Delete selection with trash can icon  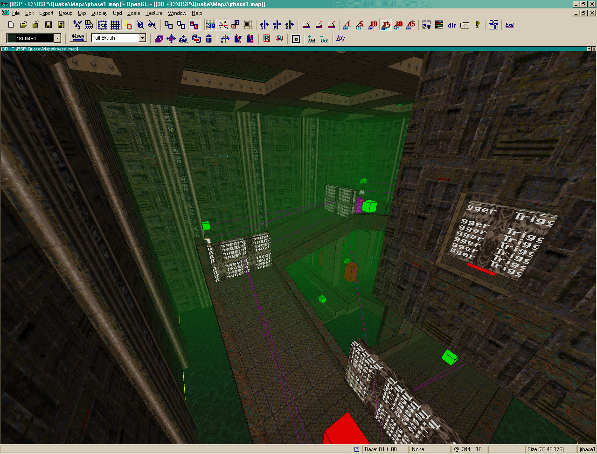tap(209, 39)
